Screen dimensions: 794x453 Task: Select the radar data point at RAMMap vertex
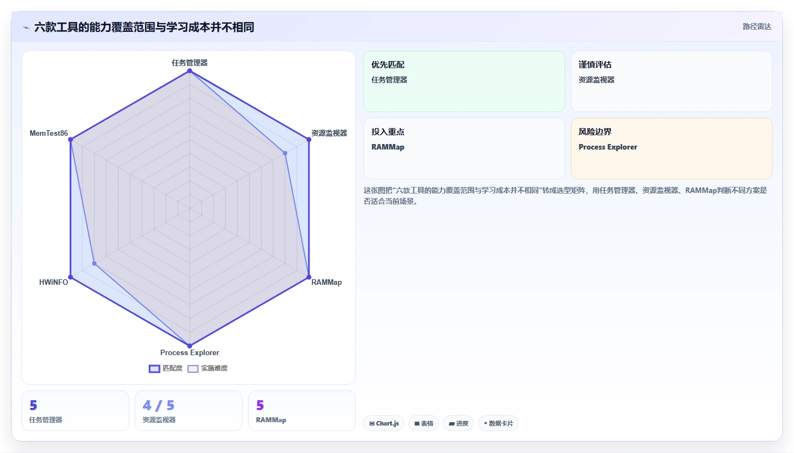coord(308,277)
